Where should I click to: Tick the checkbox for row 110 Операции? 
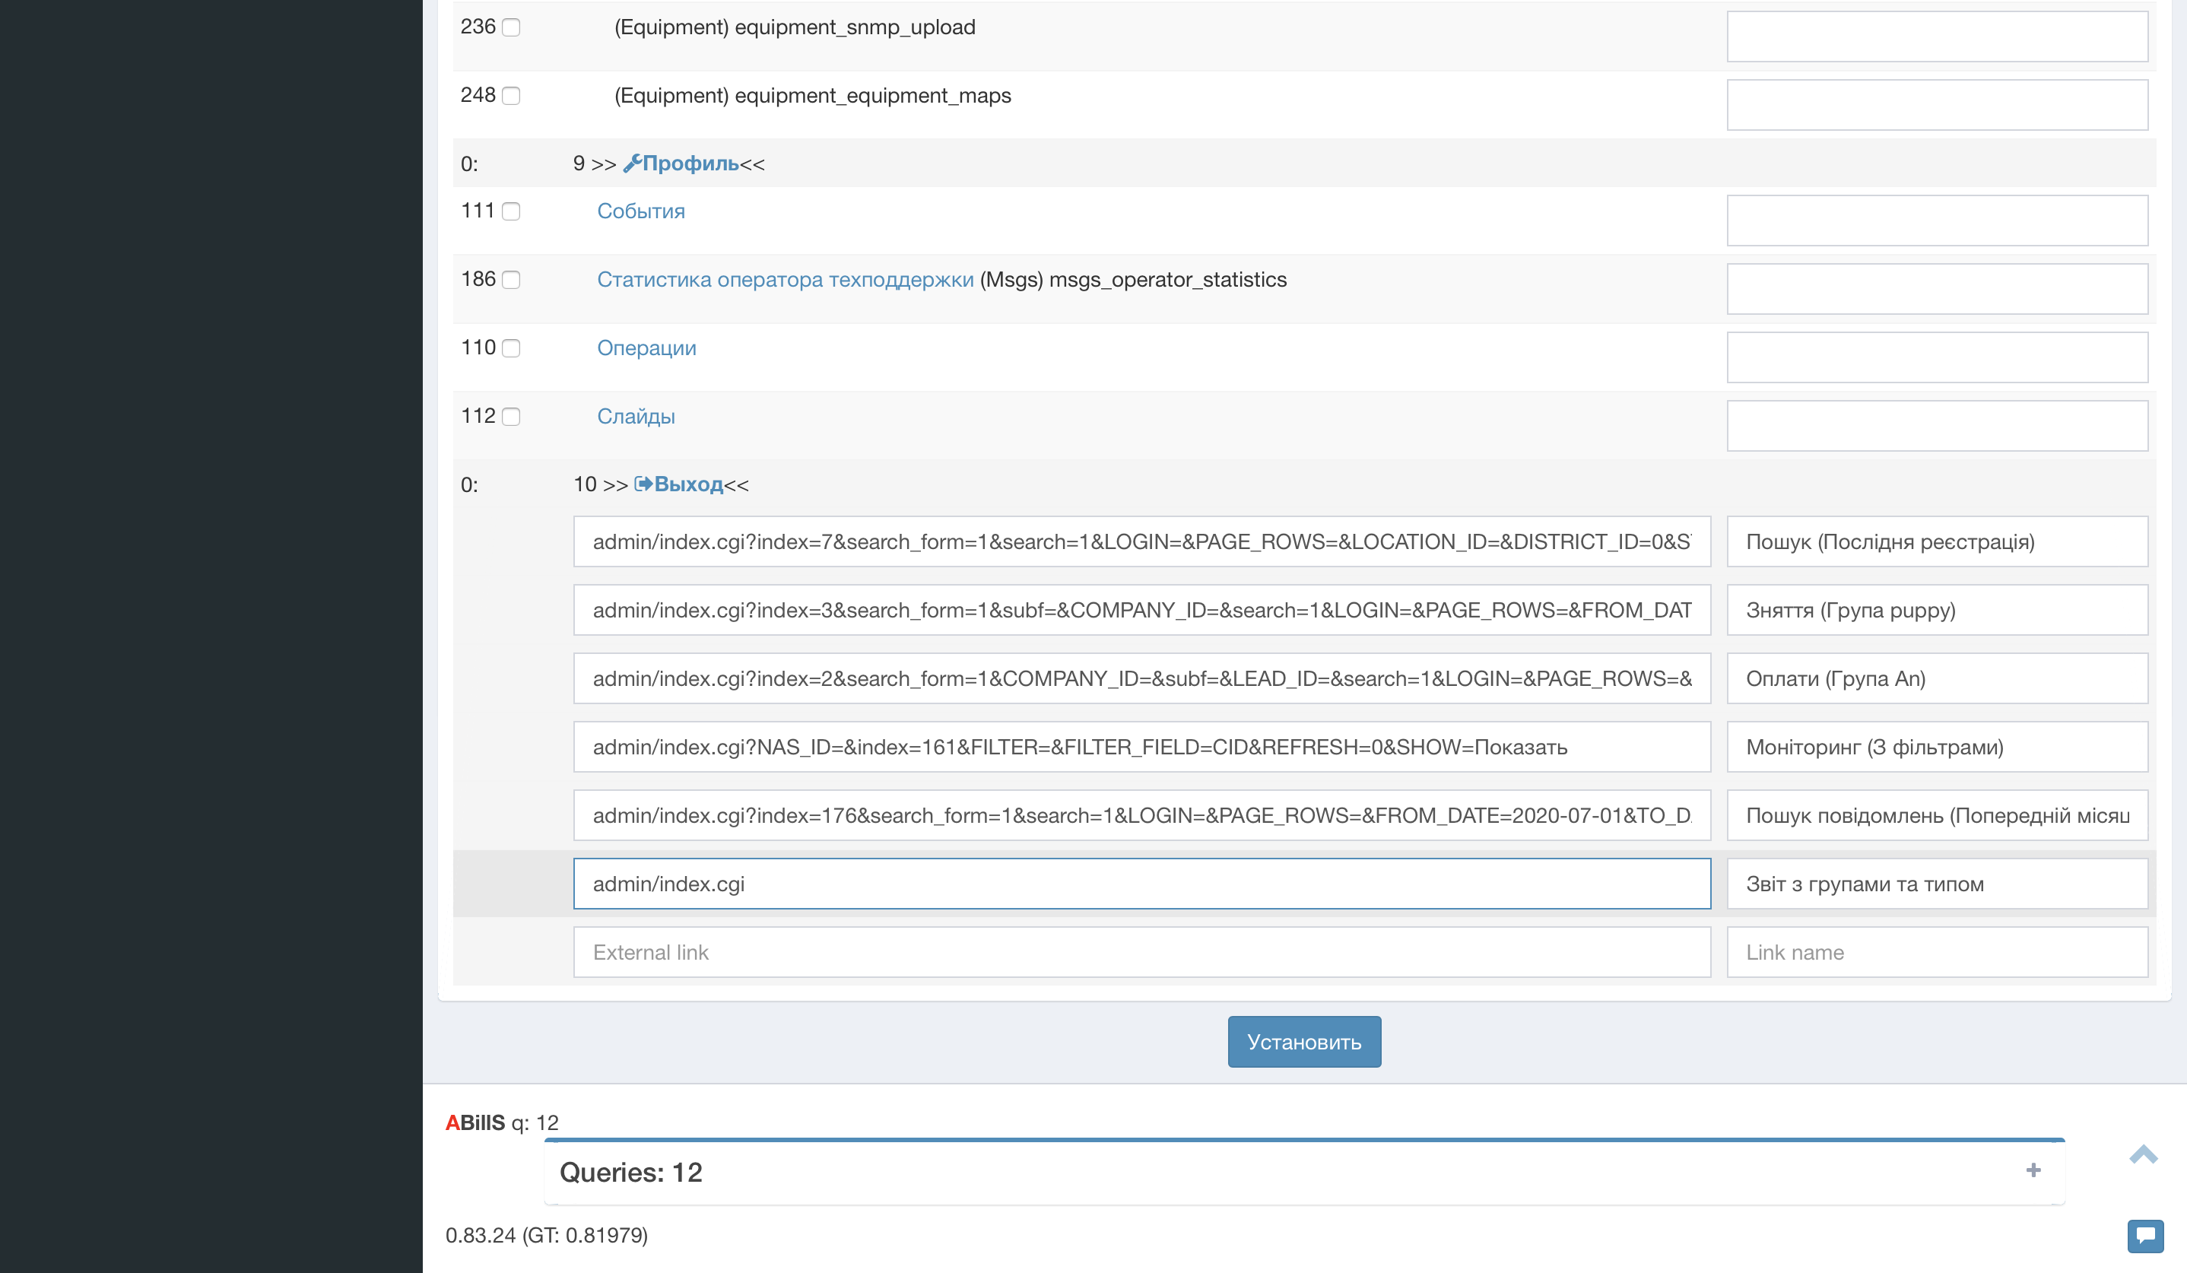point(512,348)
